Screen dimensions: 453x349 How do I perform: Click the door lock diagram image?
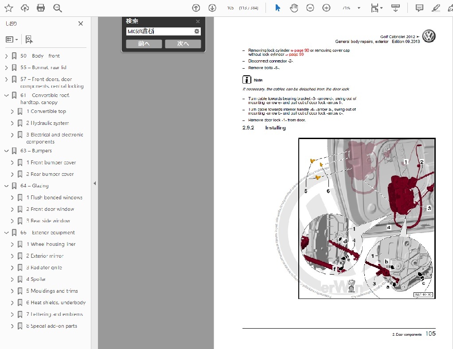tap(367, 218)
